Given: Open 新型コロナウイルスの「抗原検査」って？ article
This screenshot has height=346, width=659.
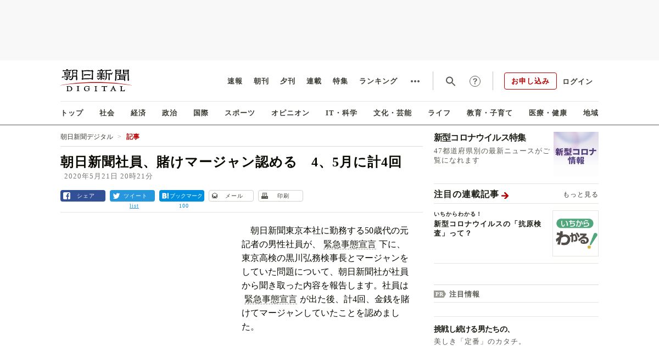Looking at the screenshot, I should click(x=488, y=228).
